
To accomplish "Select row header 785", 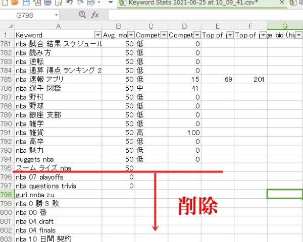I will [7, 79].
